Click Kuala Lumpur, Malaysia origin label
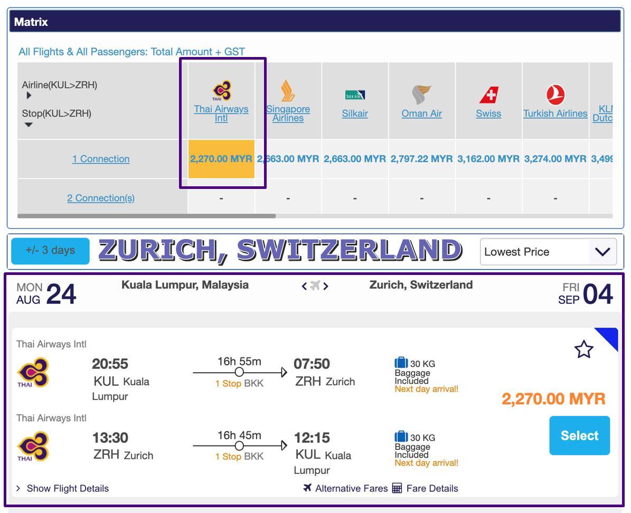 pos(185,285)
